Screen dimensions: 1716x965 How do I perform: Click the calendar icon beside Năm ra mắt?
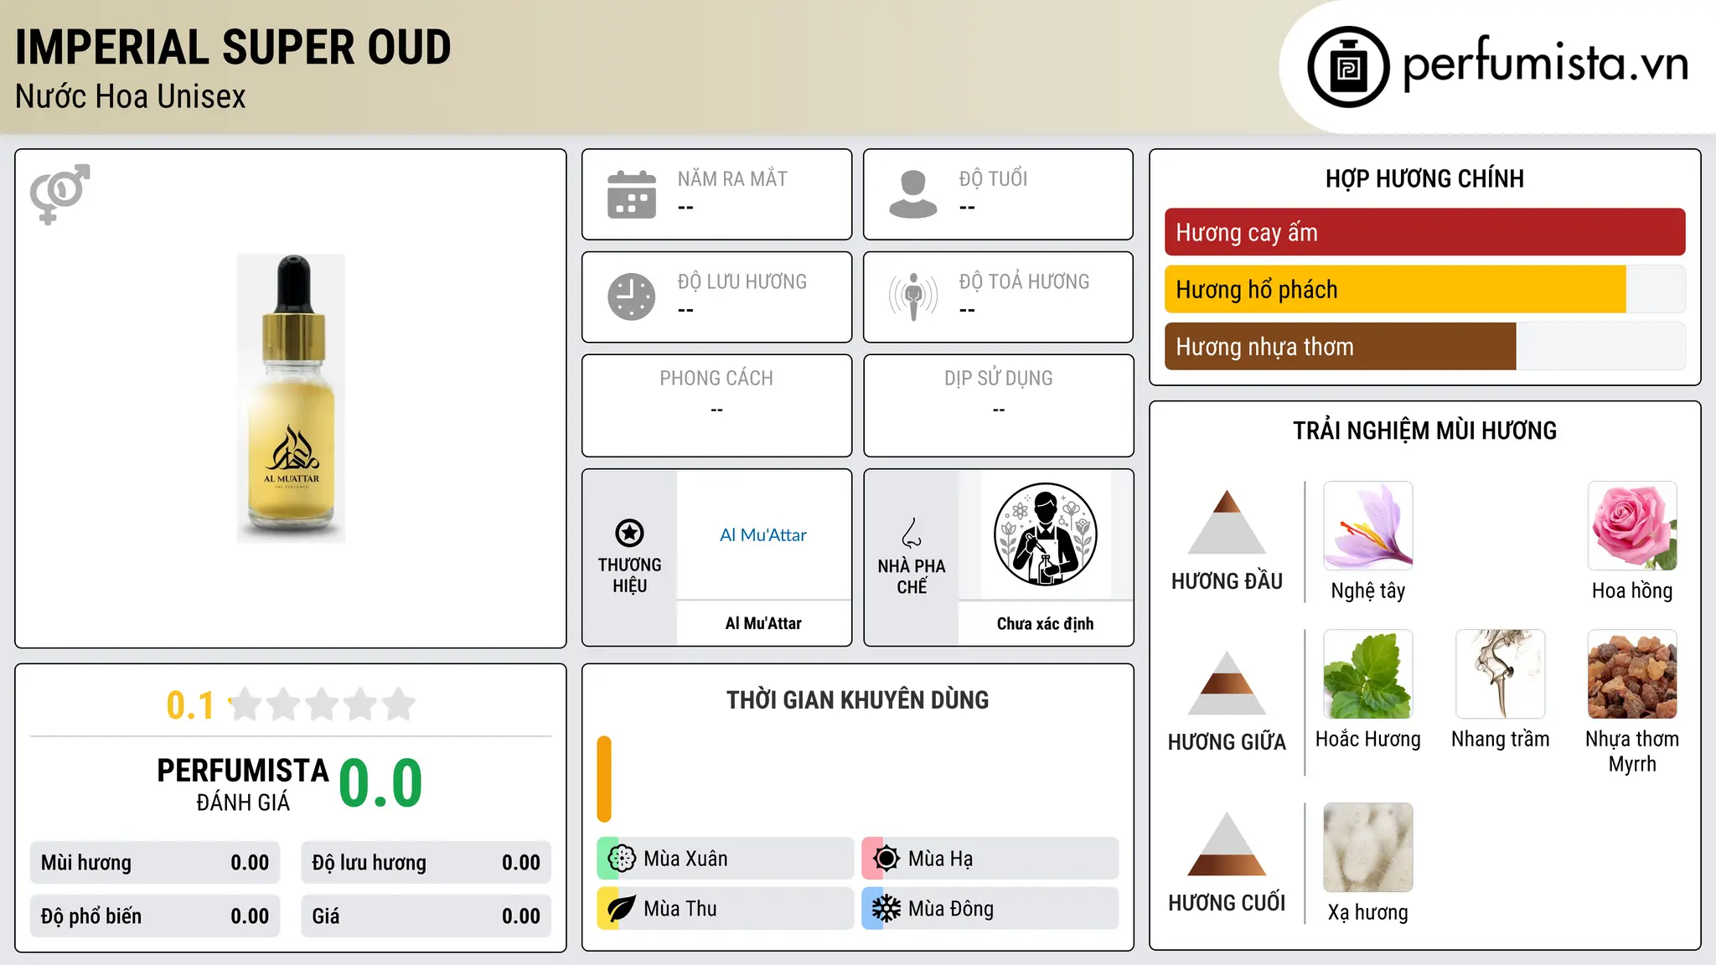tap(632, 194)
